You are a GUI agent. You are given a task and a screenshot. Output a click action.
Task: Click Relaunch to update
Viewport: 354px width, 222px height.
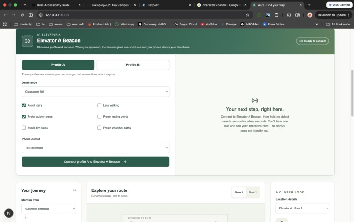point(333,15)
